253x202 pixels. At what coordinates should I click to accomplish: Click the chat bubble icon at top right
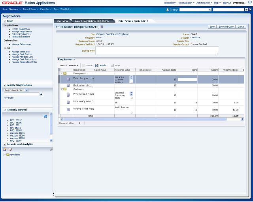click(249, 3)
